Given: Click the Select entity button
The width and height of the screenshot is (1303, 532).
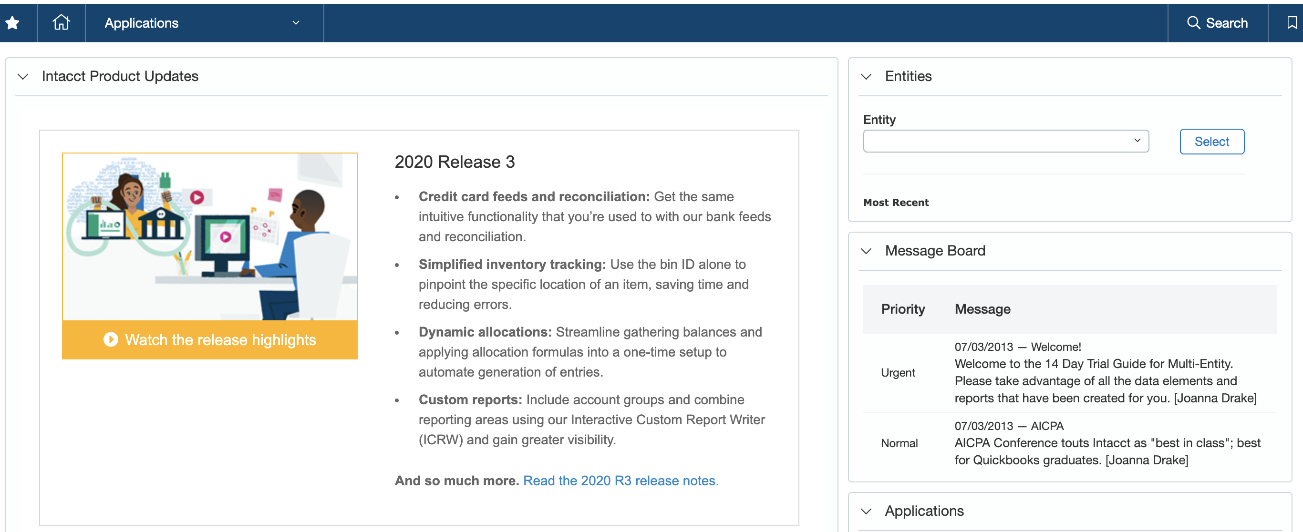Looking at the screenshot, I should coord(1211,142).
